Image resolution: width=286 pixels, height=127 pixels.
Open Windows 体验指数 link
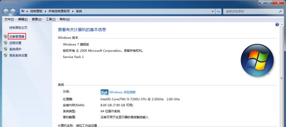pos(122,92)
